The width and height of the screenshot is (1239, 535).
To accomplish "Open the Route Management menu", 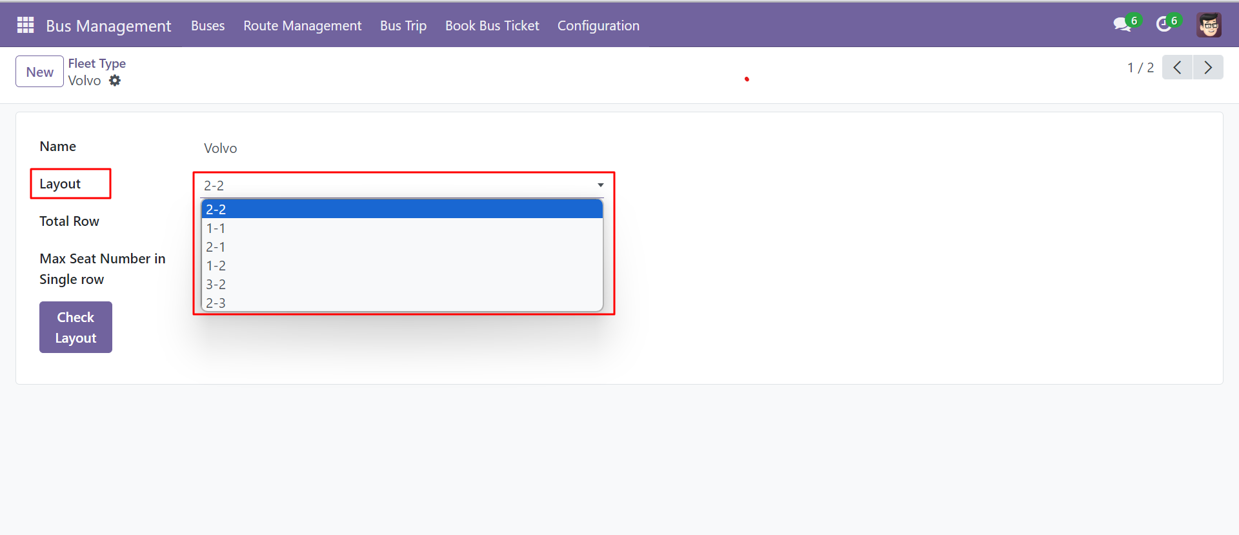I will [x=302, y=26].
